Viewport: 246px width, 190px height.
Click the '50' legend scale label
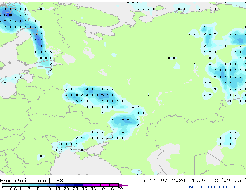(120, 188)
